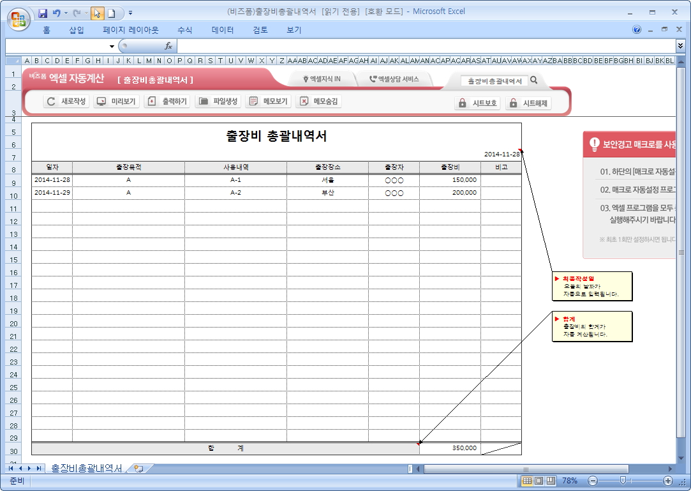Click the horizontal scrollbar thumb
The width and height of the screenshot is (691, 491).
coord(526,469)
